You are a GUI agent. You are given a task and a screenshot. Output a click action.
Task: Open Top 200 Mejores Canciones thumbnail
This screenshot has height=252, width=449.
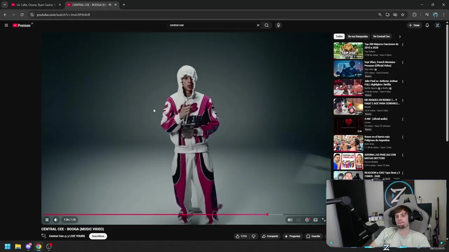point(348,51)
